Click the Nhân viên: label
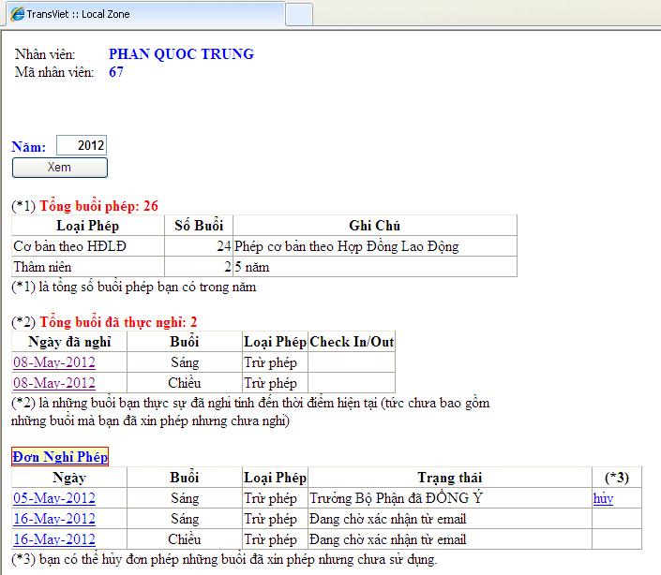This screenshot has height=575, width=661. [x=45, y=54]
